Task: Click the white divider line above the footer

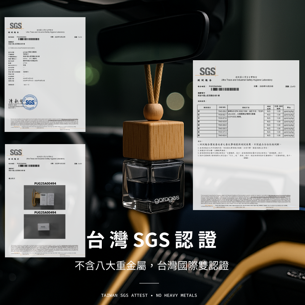Action: [x=149, y=283]
